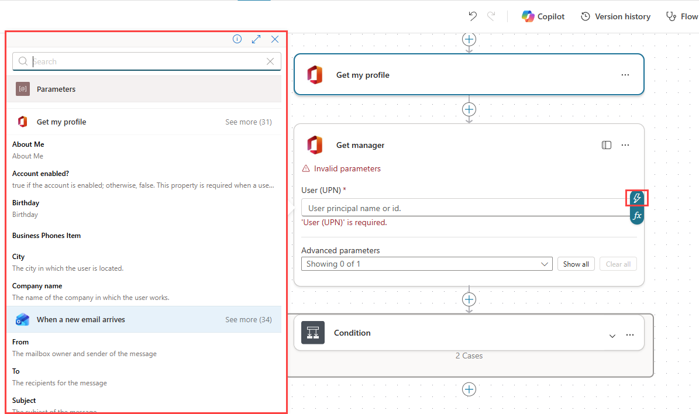Add a step below the Condition
This screenshot has width=699, height=414.
point(469,389)
